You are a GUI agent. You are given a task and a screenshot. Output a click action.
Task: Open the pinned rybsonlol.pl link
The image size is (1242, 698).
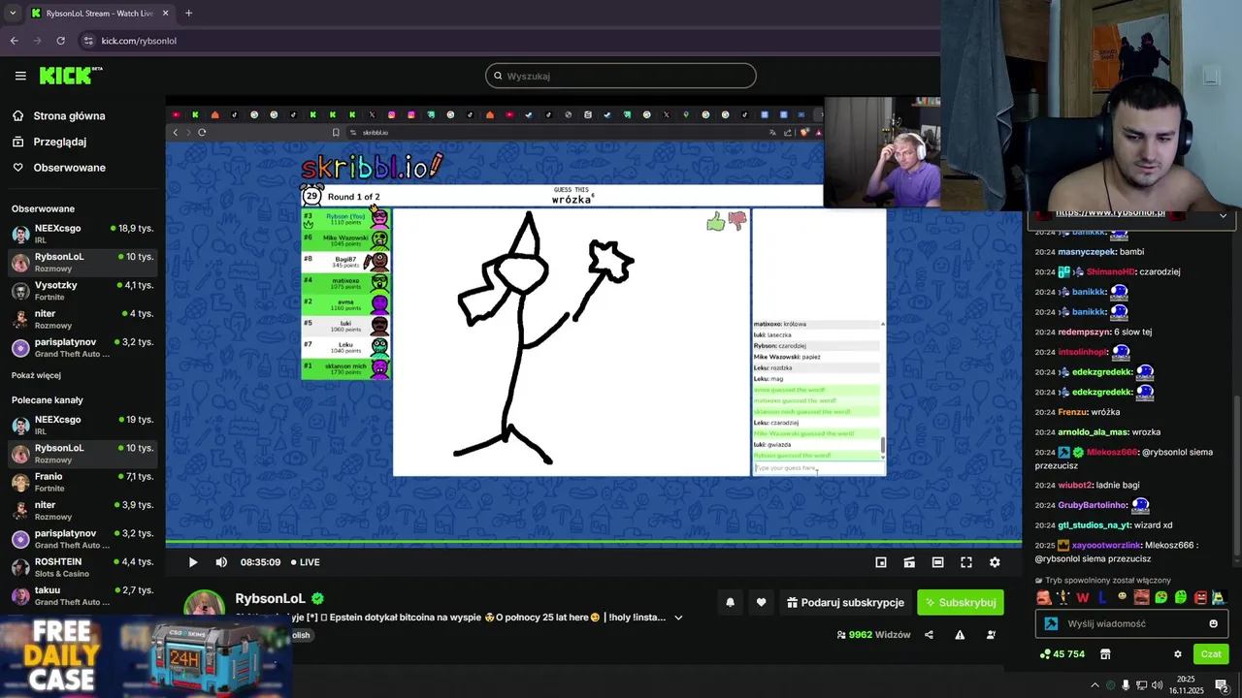(x=1110, y=212)
